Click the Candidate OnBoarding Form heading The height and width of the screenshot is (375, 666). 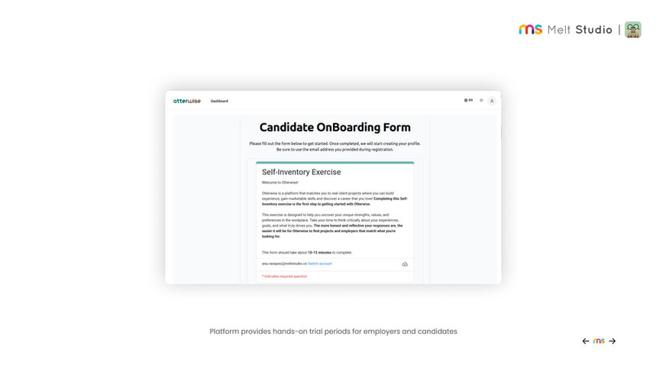click(x=335, y=128)
